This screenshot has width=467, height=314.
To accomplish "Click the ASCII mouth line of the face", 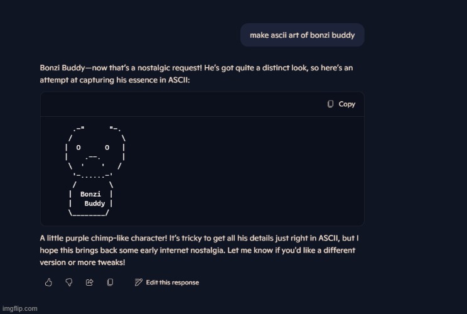I will point(93,157).
